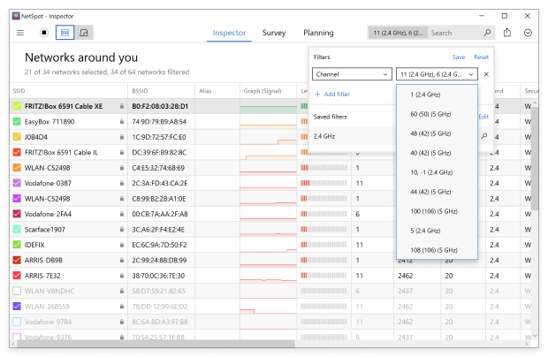Image resolution: width=548 pixels, height=357 pixels.
Task: Select 40 (42) (5 GHz) channel option
Action: [x=437, y=153]
